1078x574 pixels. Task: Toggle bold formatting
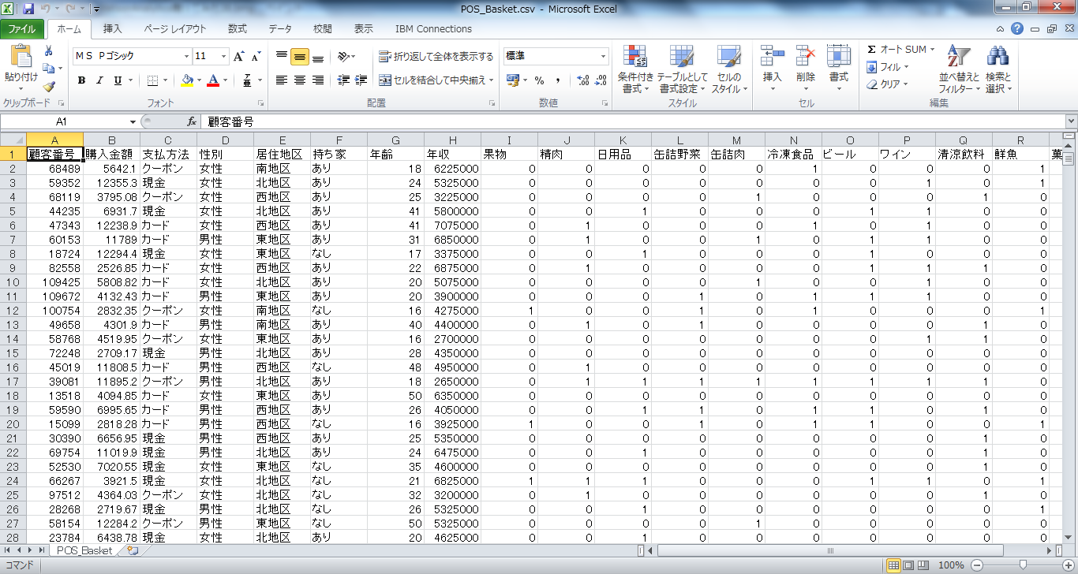(x=81, y=80)
